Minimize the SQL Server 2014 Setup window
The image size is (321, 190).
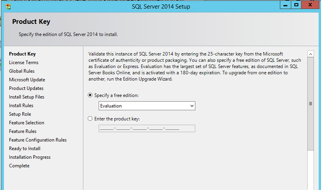[285, 5]
